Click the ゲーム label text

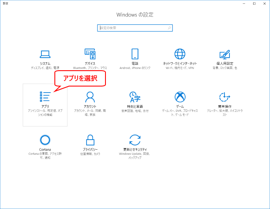point(180,106)
